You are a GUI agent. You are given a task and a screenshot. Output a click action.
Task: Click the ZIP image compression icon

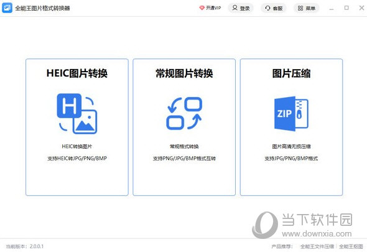291,114
